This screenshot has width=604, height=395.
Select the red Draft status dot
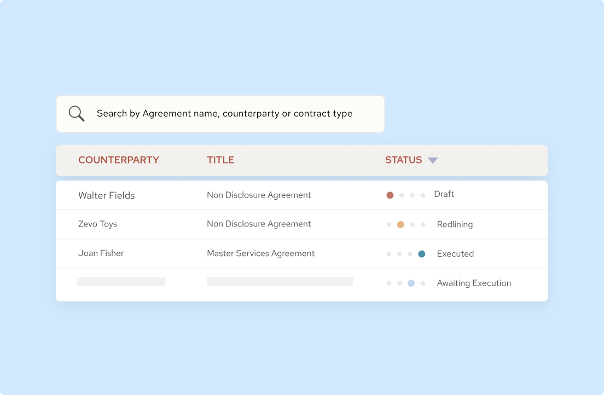click(390, 194)
